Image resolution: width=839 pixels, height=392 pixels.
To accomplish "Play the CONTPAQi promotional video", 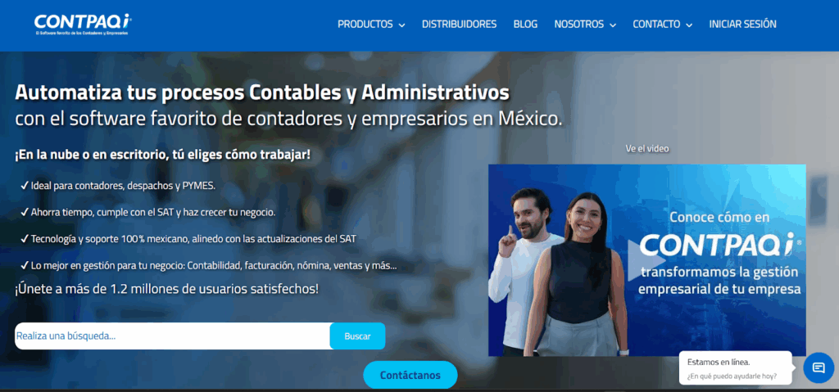I will coord(645,260).
